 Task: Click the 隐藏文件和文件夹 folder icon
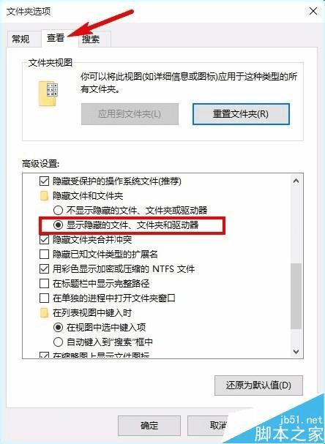44,195
